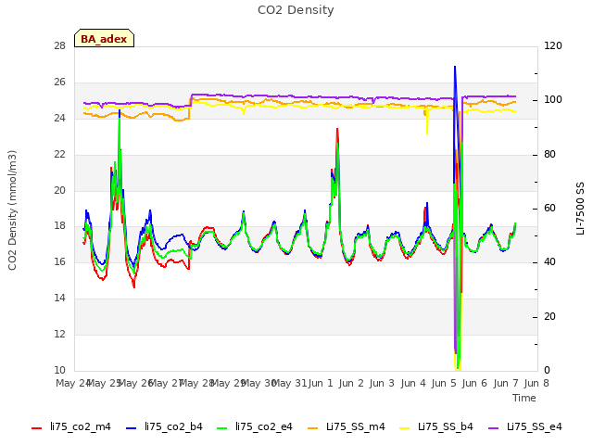
Task: Click the LI-7500 SS axis label
Action: (580, 208)
